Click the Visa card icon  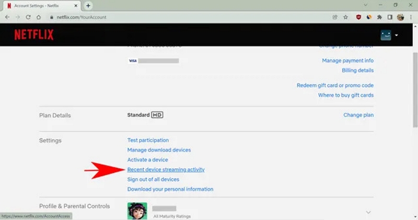tap(133, 61)
